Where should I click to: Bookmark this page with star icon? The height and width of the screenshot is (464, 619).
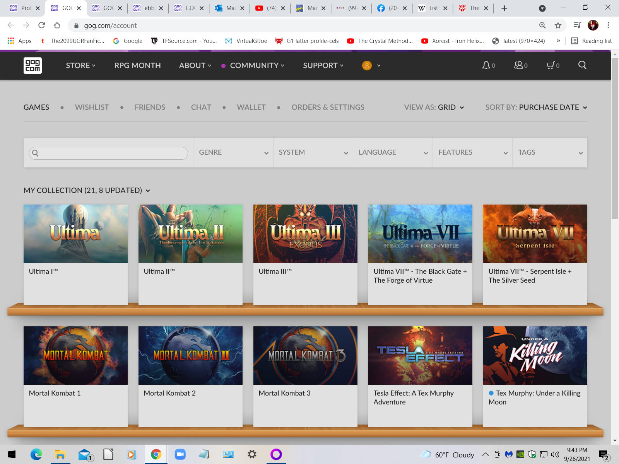coord(558,25)
